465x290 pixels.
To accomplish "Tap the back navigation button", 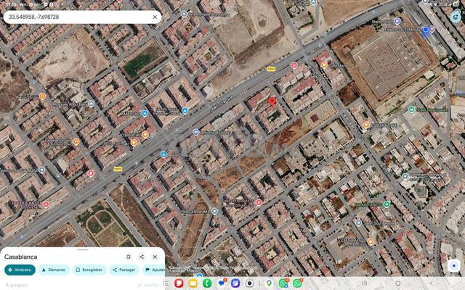I will pyautogui.click(x=432, y=283).
